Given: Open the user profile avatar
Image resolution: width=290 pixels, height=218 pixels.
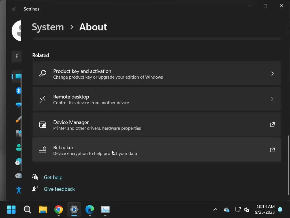Looking at the screenshot, I should (17, 31).
